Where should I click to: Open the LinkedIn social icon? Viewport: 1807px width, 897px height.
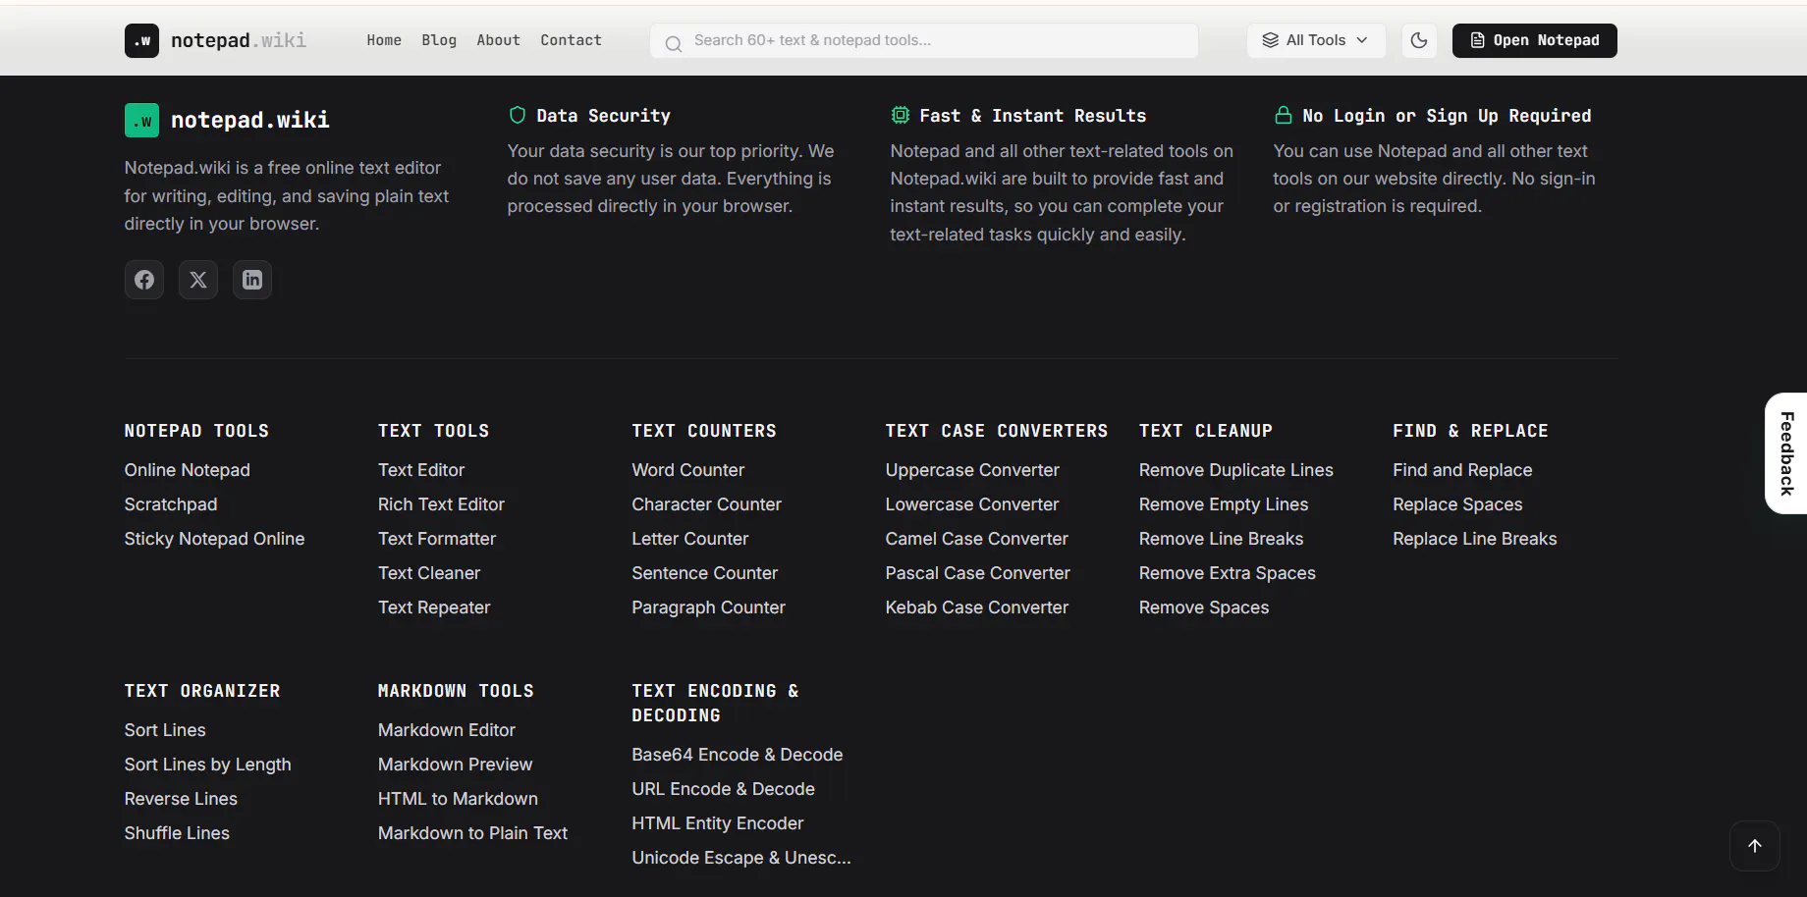pyautogui.click(x=252, y=280)
